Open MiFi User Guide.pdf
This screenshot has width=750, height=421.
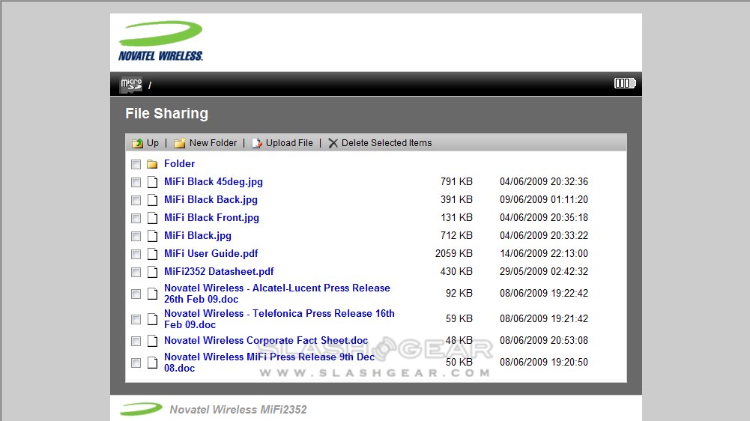point(211,253)
